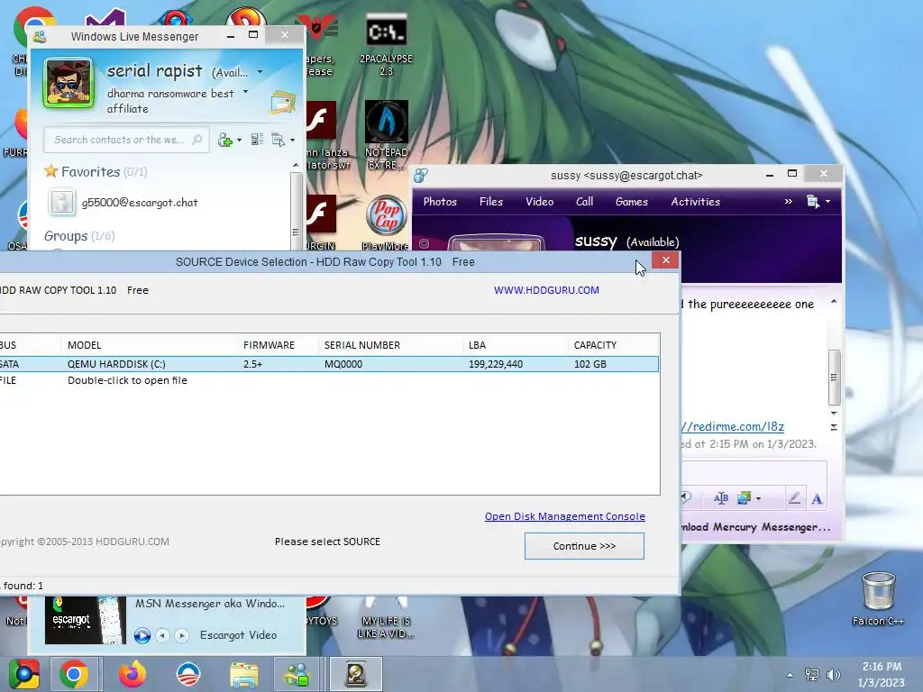Click the Add contact icon in Messenger
923x692 pixels.
pyautogui.click(x=224, y=140)
